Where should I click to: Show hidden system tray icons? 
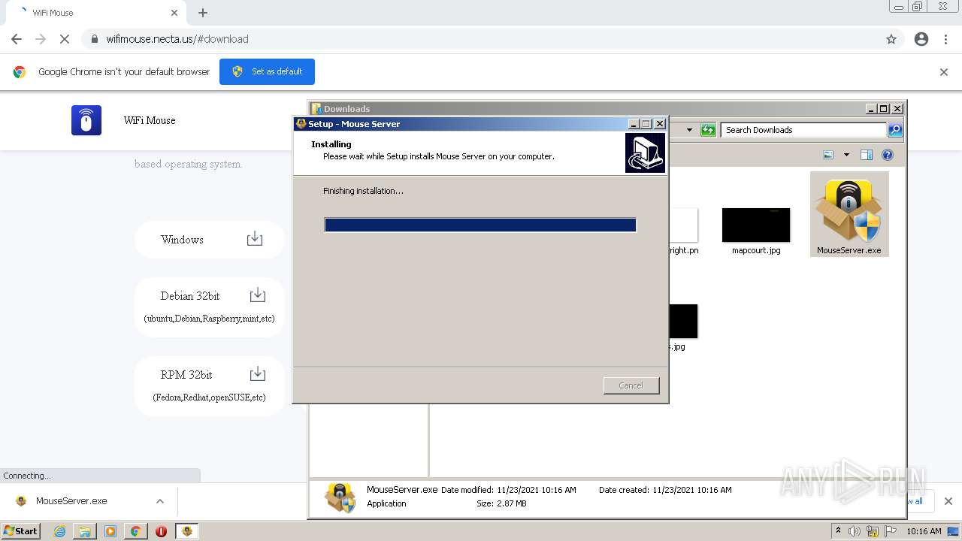tap(838, 531)
